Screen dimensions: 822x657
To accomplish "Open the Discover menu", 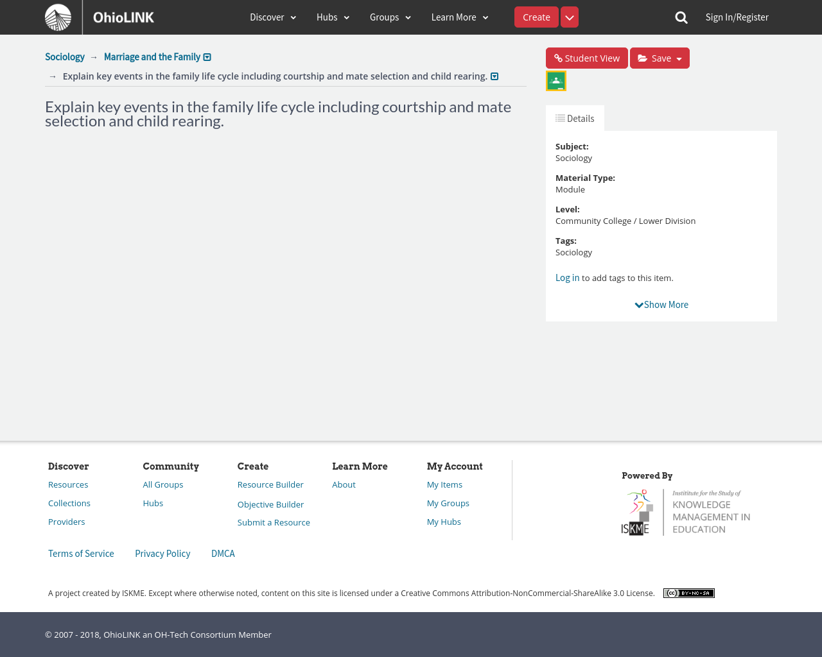I will [x=273, y=17].
